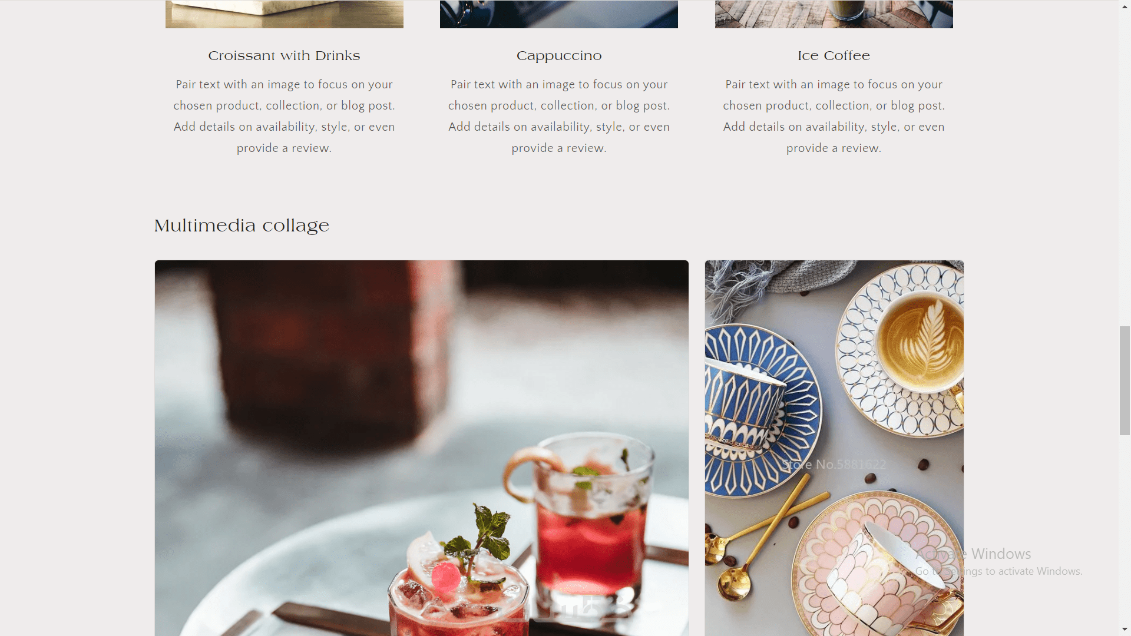Click the description text under Ice Coffee
1131x636 pixels.
834,116
